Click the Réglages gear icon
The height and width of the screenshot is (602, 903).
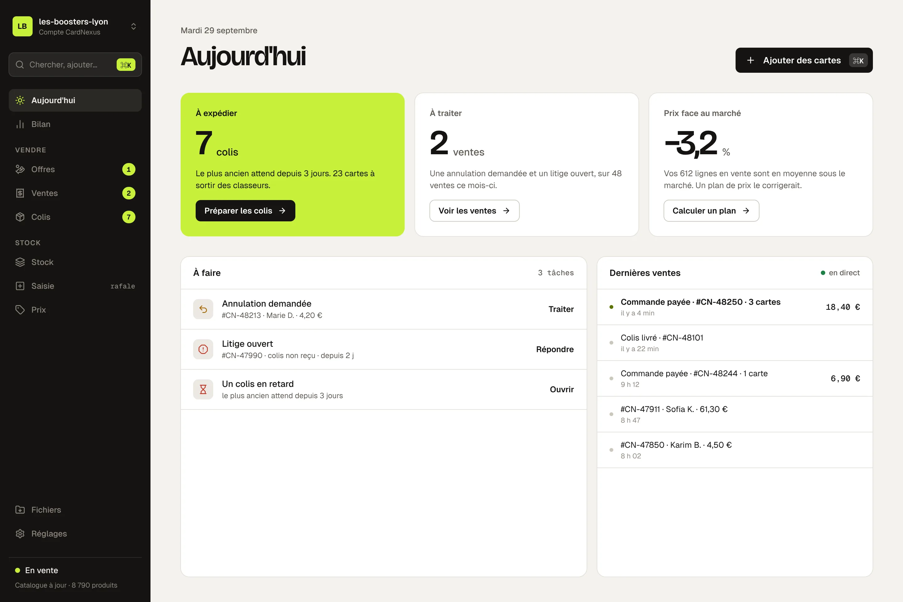[x=20, y=534]
